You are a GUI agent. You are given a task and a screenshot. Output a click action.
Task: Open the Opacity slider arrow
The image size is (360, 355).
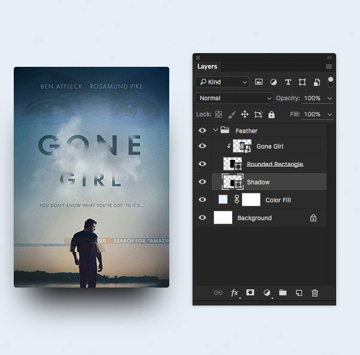coord(330,98)
